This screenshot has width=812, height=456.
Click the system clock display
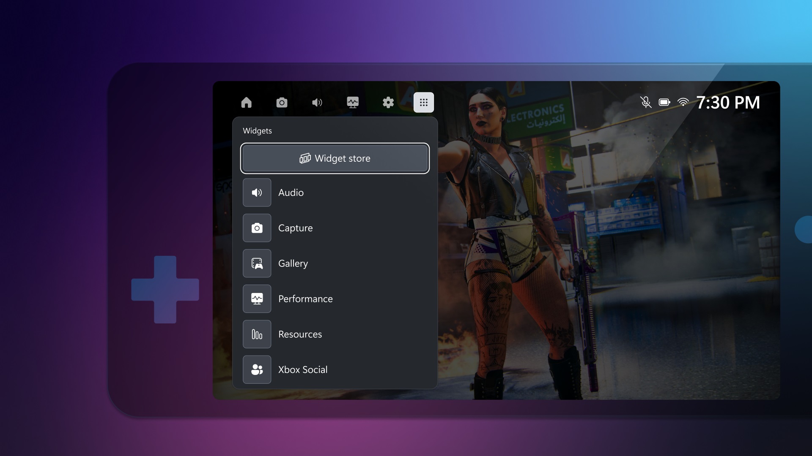[x=728, y=102]
